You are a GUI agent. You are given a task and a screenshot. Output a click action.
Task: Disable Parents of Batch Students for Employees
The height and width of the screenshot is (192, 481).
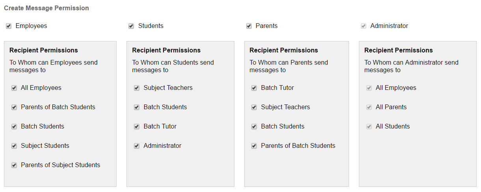14,107
